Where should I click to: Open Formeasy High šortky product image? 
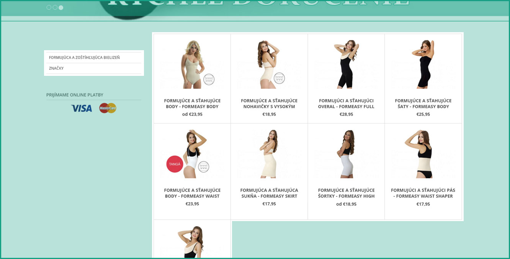(346, 154)
